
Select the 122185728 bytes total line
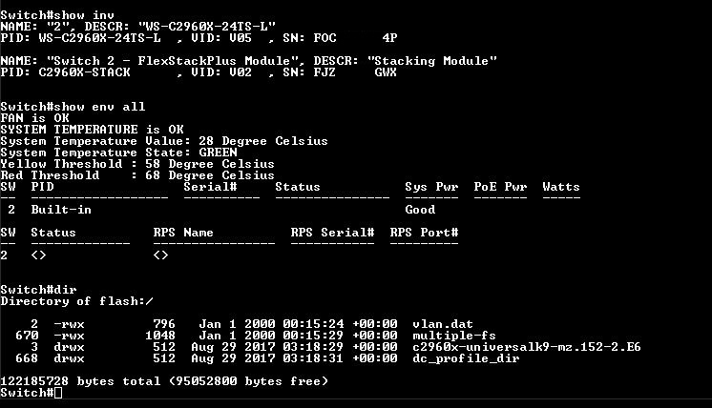(164, 381)
